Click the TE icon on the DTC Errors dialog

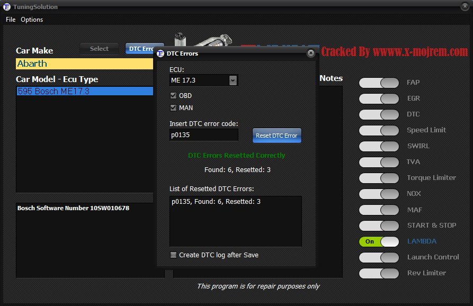[160, 53]
